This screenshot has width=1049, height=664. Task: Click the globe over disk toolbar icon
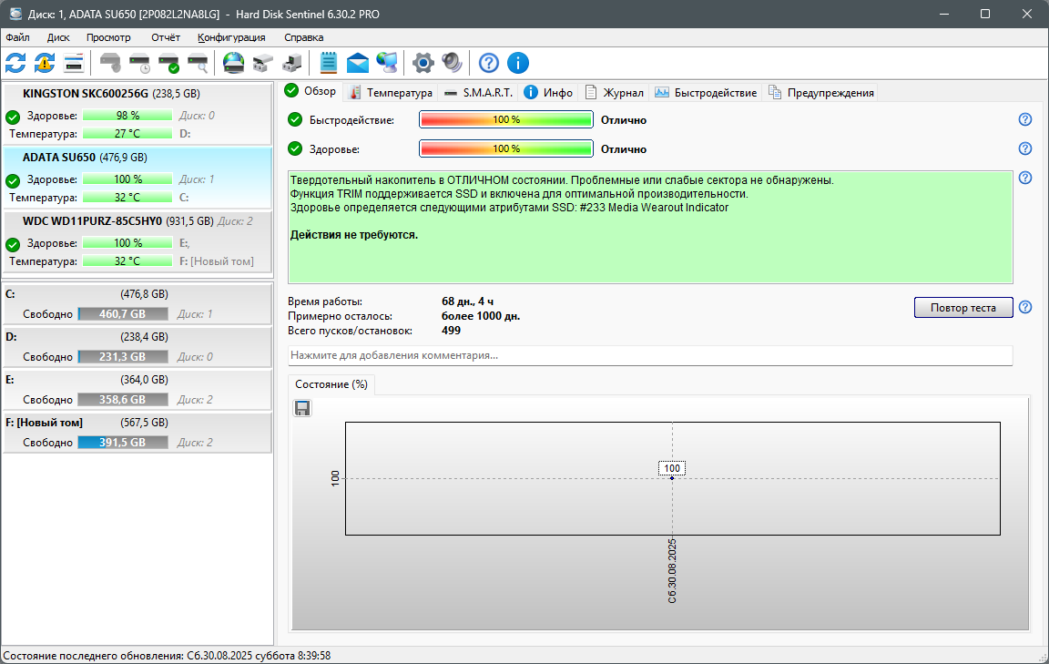click(233, 63)
